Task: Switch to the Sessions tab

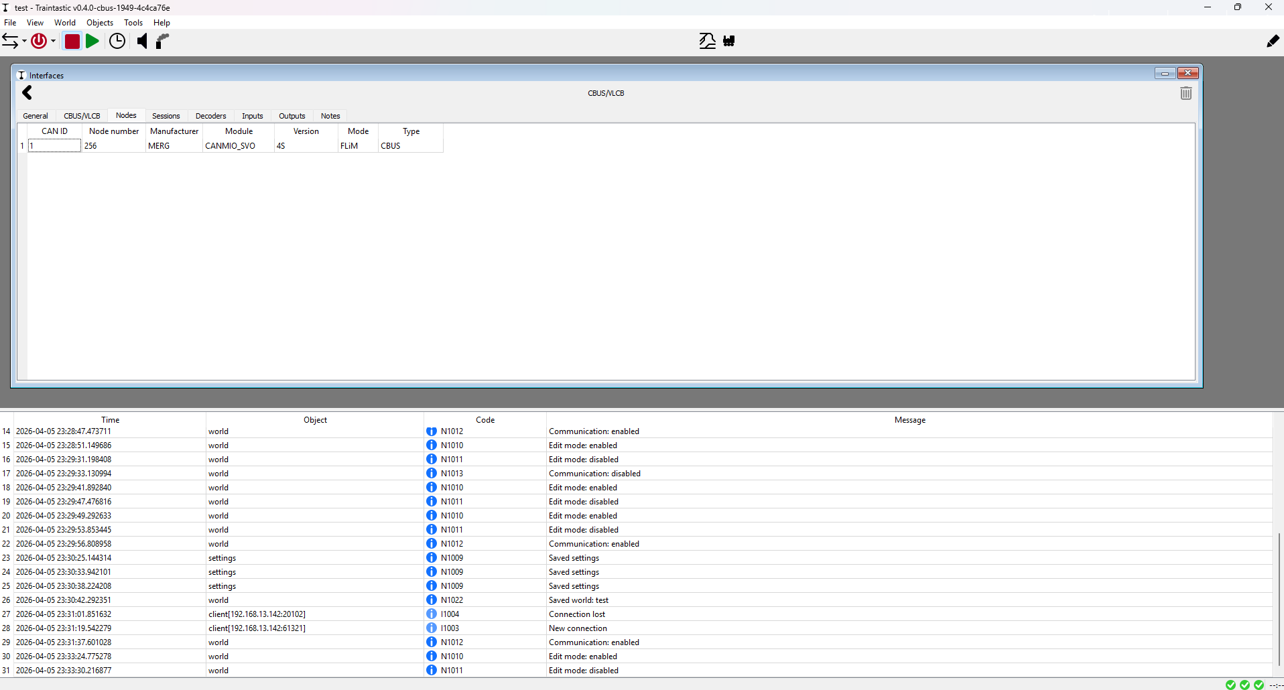Action: point(166,116)
